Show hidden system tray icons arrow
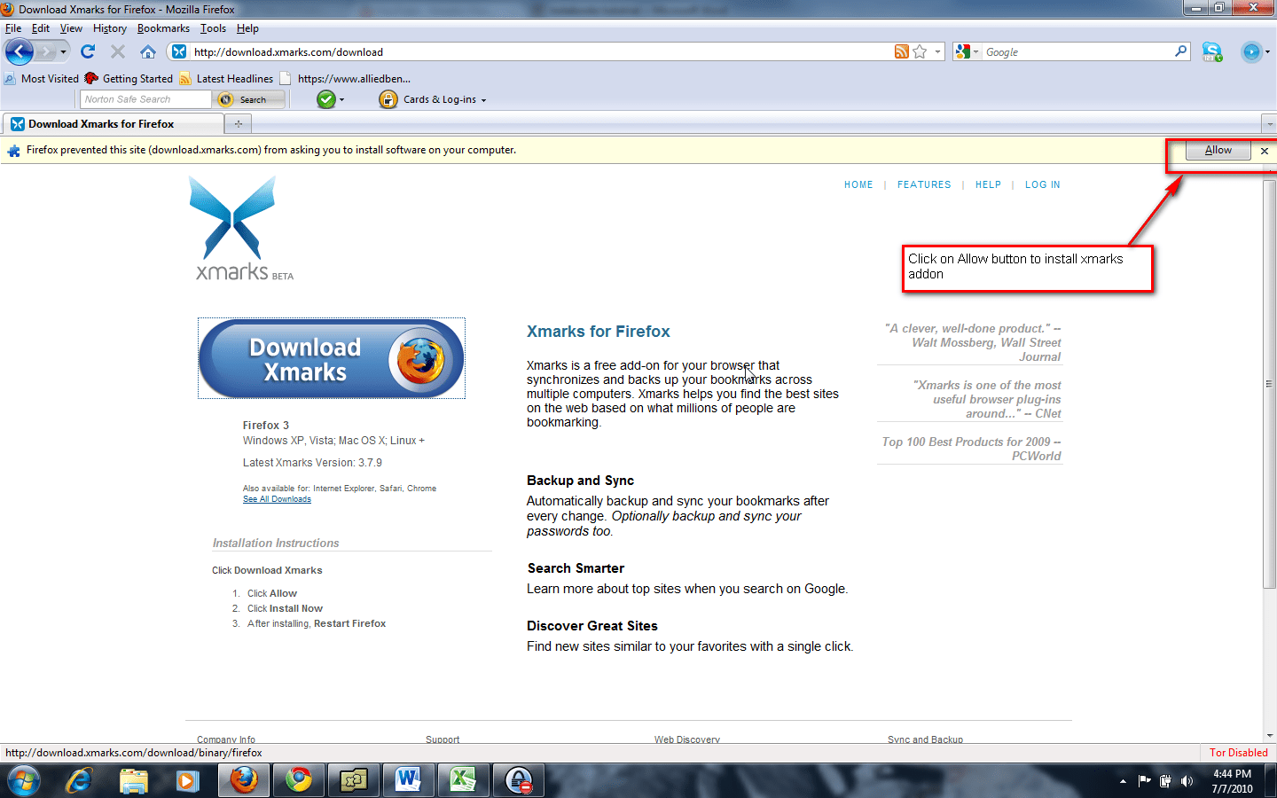This screenshot has width=1277, height=798. [x=1123, y=781]
